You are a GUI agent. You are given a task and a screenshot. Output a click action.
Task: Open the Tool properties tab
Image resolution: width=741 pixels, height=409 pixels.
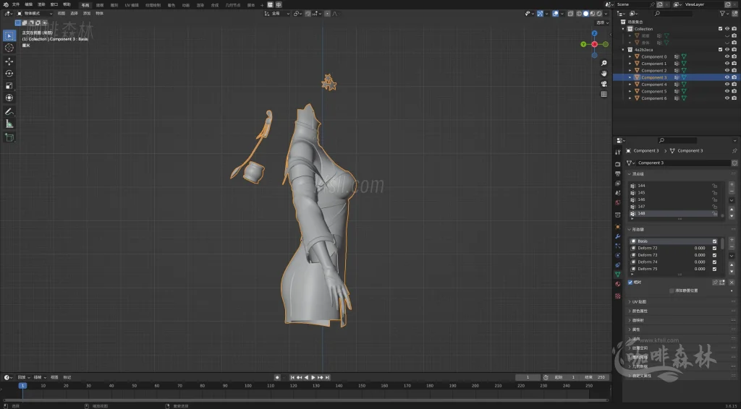point(618,152)
